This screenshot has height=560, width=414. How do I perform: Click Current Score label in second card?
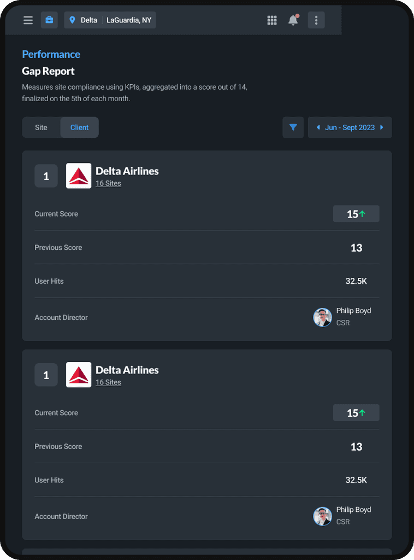(x=56, y=412)
